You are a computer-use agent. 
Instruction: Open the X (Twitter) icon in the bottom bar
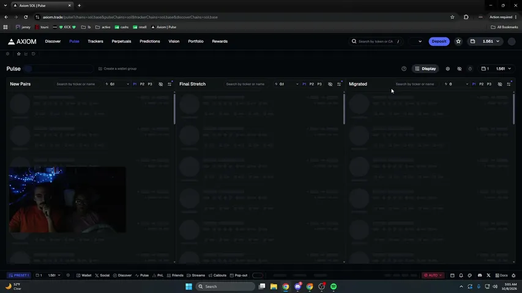click(x=488, y=275)
